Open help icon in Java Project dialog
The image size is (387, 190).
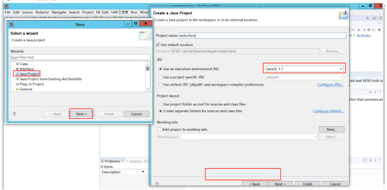click(157, 184)
